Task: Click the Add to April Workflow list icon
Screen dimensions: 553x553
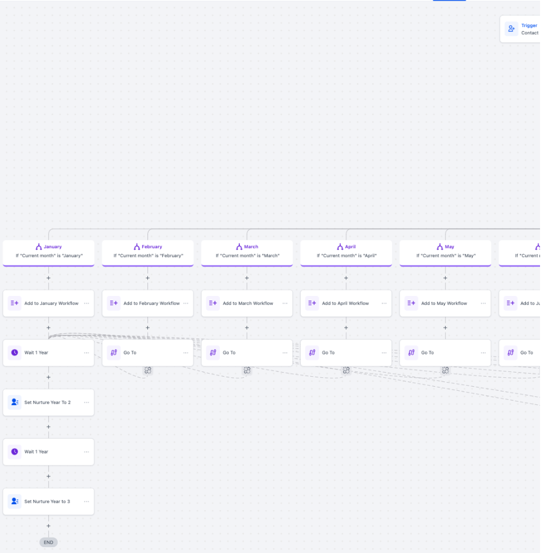Action: (312, 303)
